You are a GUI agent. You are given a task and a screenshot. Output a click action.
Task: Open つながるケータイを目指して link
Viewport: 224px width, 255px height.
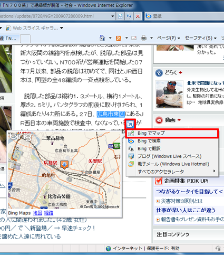pos(190,191)
